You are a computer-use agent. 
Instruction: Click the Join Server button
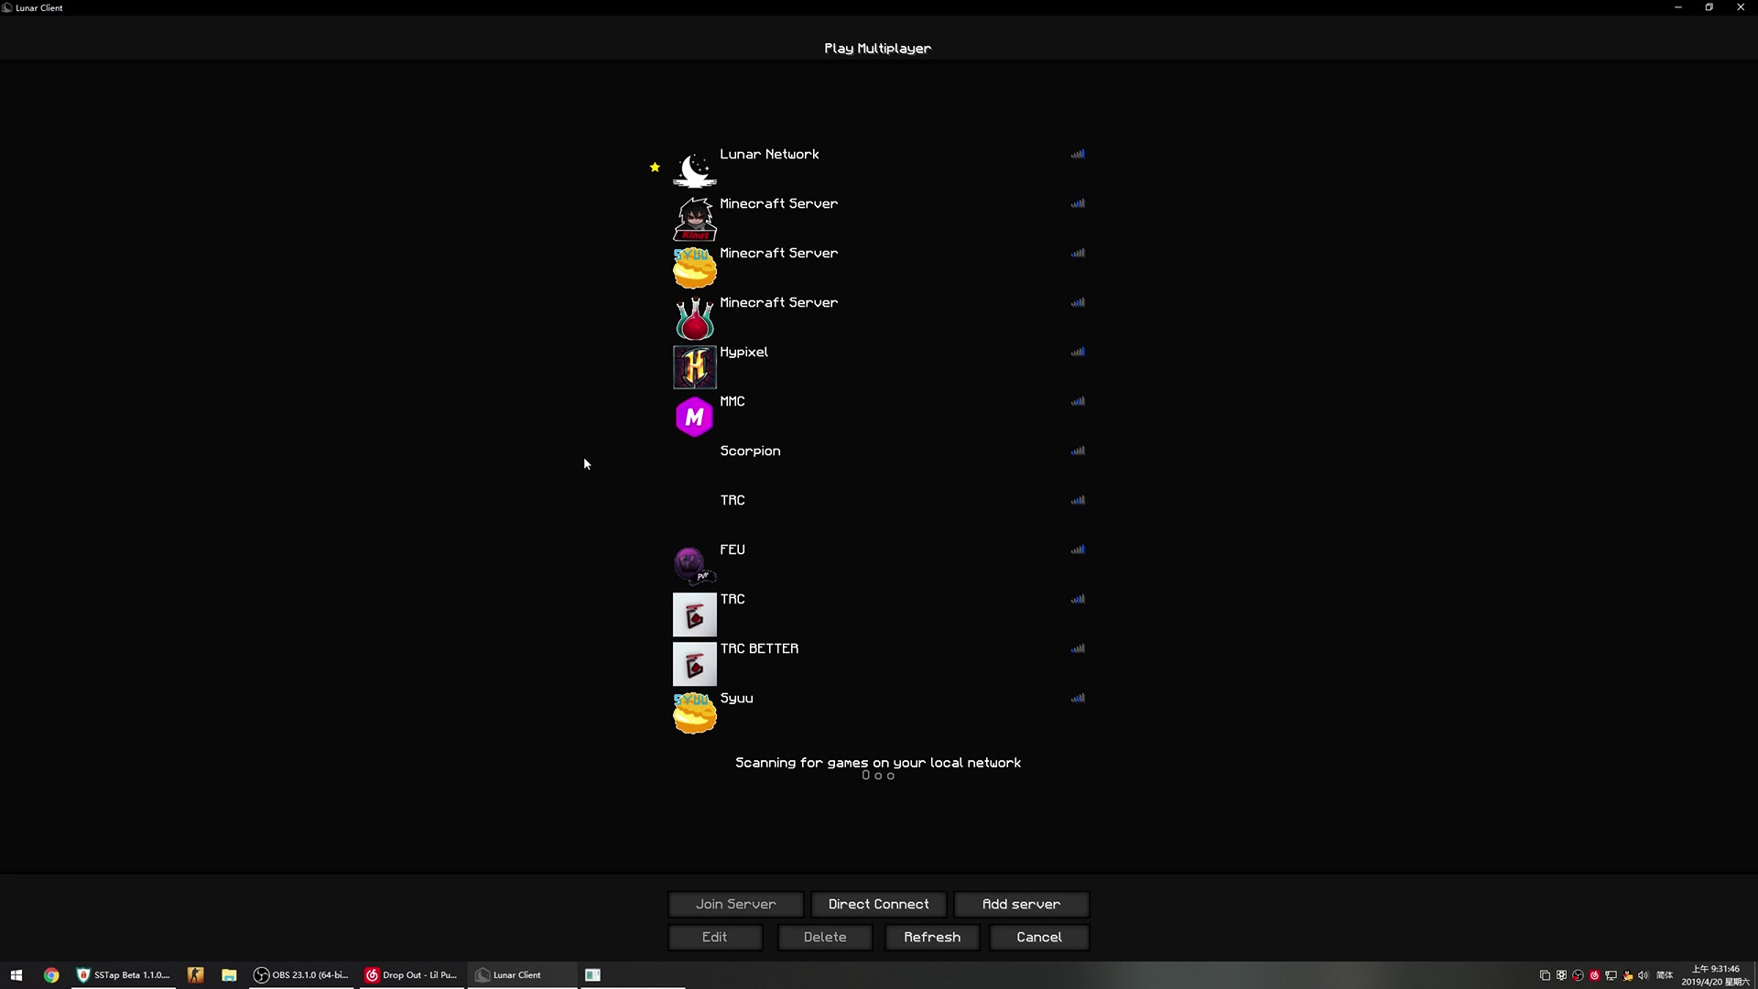tap(735, 904)
